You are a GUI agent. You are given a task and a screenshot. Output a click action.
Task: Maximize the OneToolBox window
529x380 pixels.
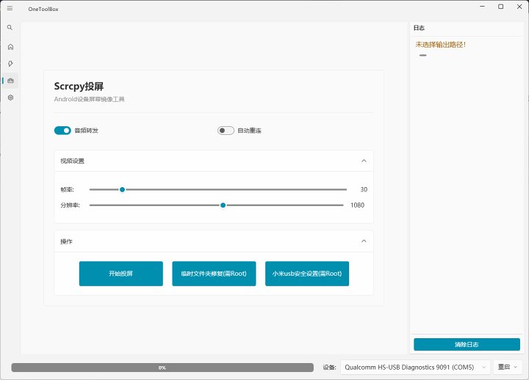tap(500, 7)
